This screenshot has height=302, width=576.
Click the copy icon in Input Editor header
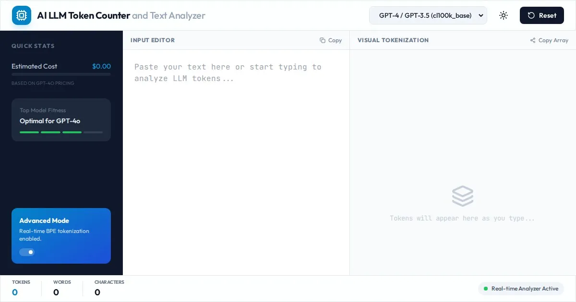coord(323,40)
